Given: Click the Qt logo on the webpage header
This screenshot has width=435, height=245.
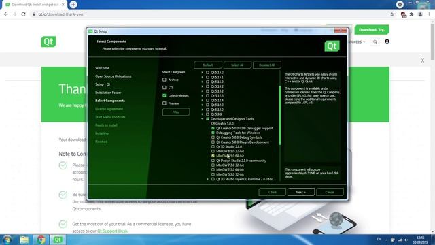Looking at the screenshot, I should tap(48, 42).
